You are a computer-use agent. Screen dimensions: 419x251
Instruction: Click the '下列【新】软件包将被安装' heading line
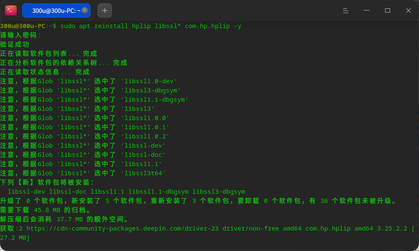47,182
